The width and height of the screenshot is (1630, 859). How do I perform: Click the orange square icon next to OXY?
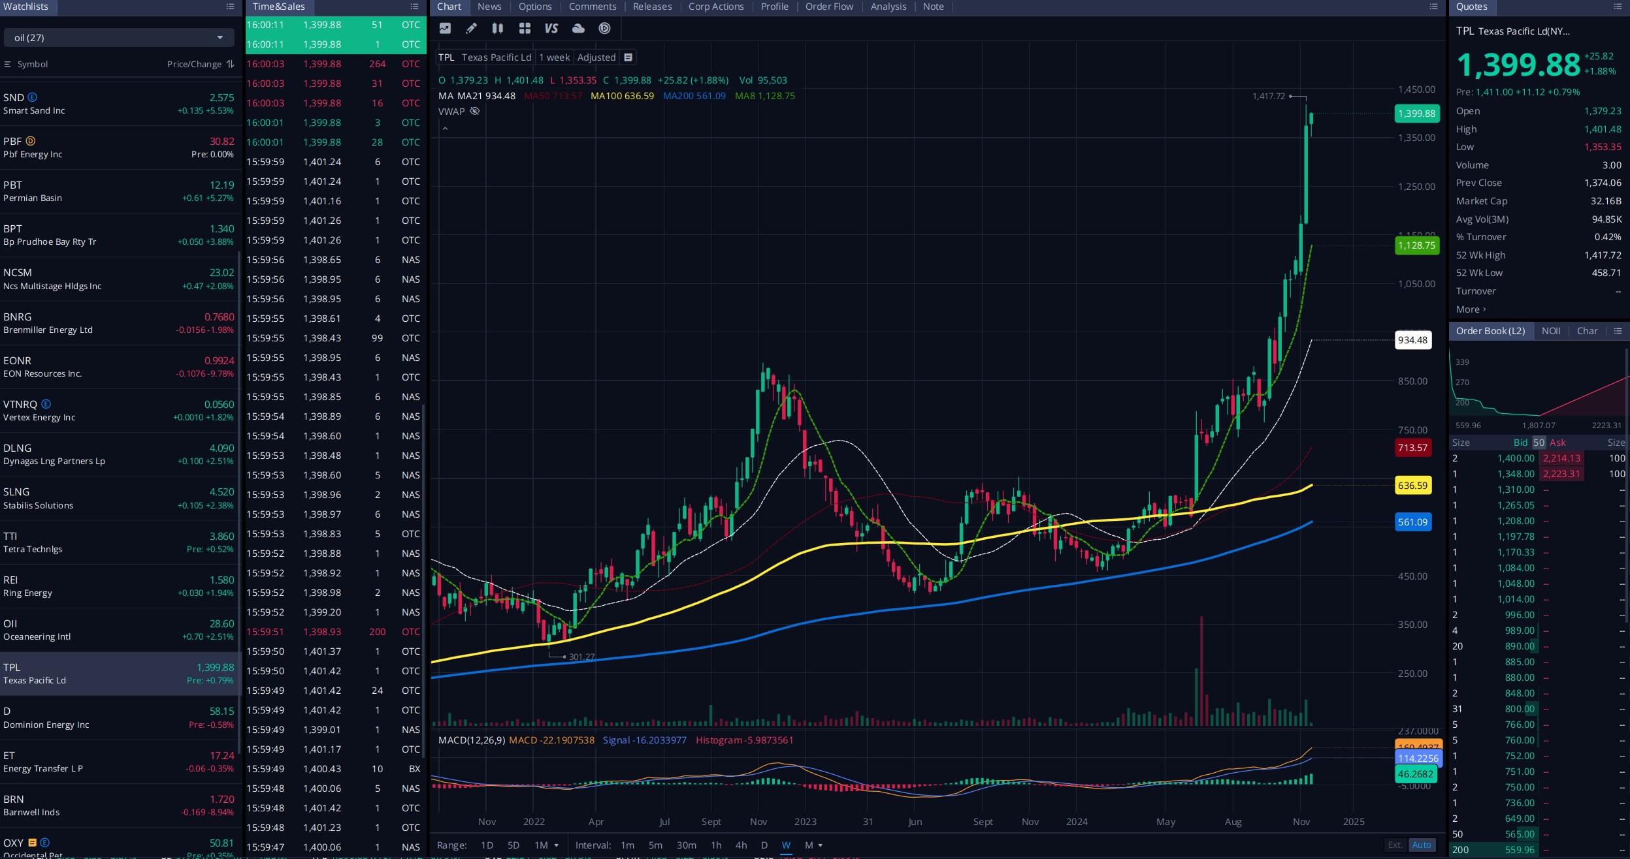(32, 843)
